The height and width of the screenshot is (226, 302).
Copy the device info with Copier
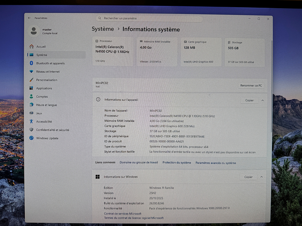249,100
